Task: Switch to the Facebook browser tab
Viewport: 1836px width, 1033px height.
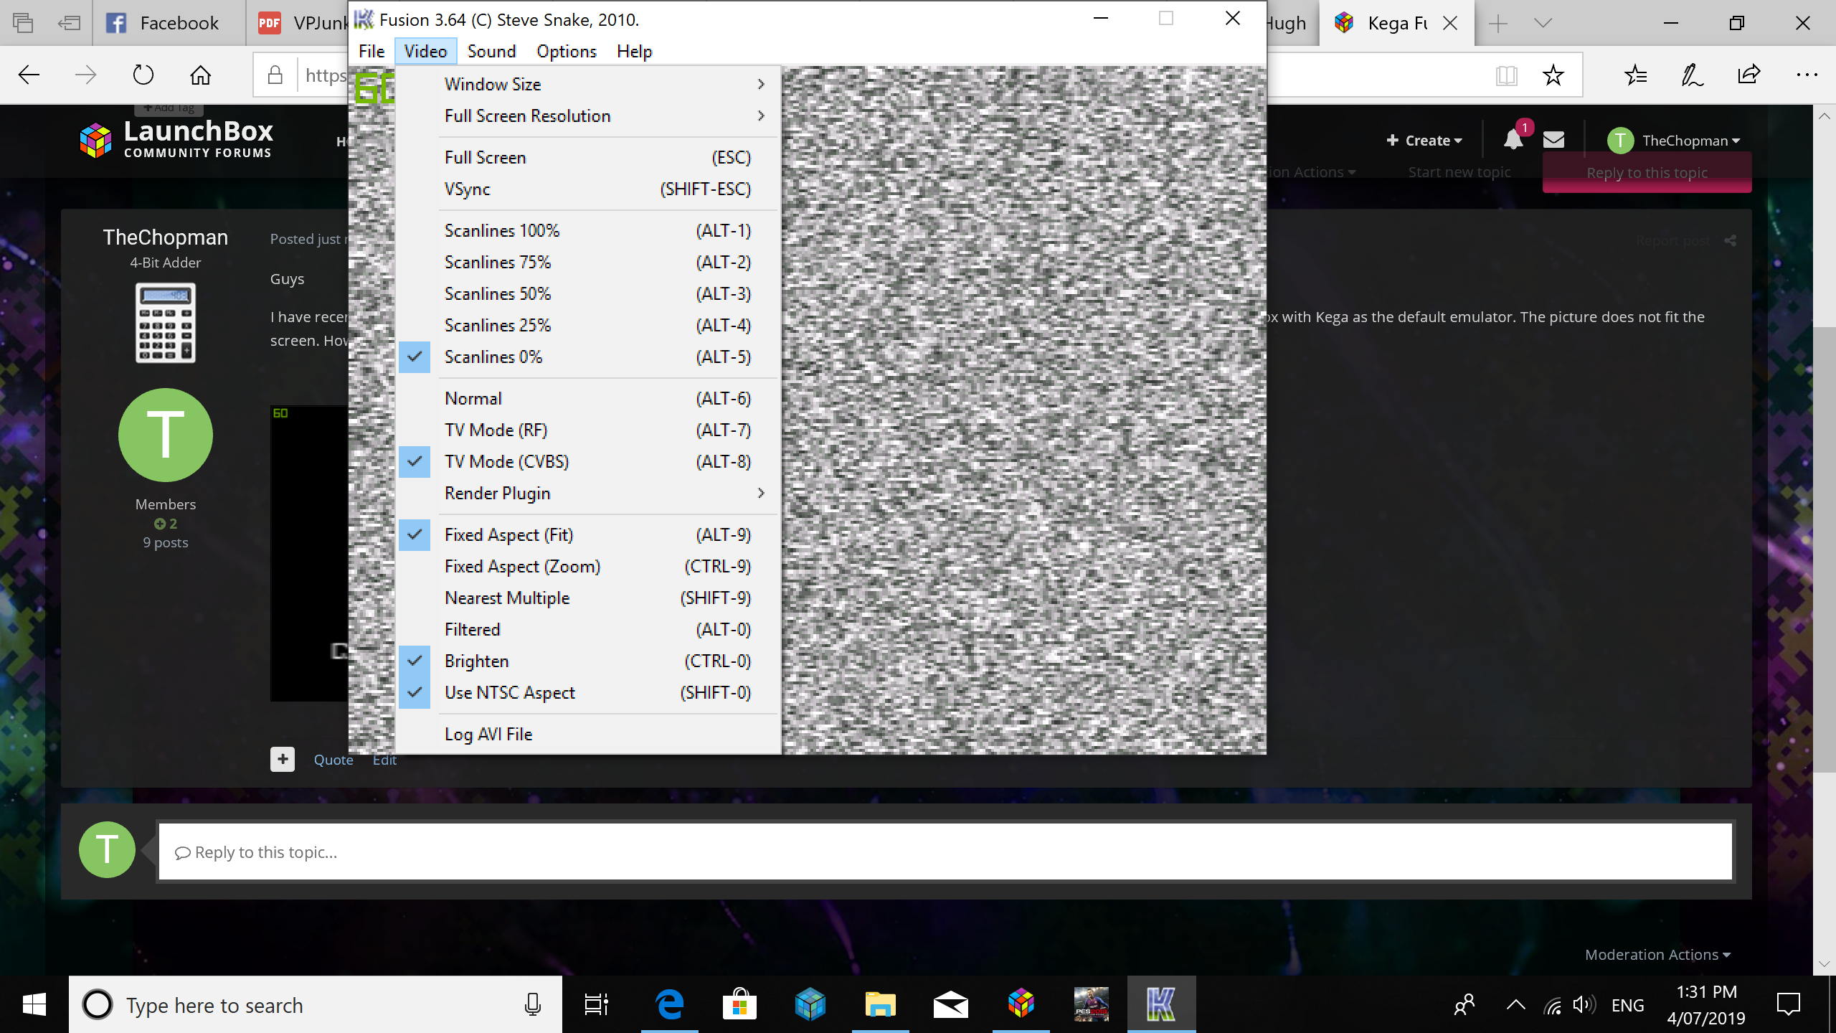Action: [169, 23]
